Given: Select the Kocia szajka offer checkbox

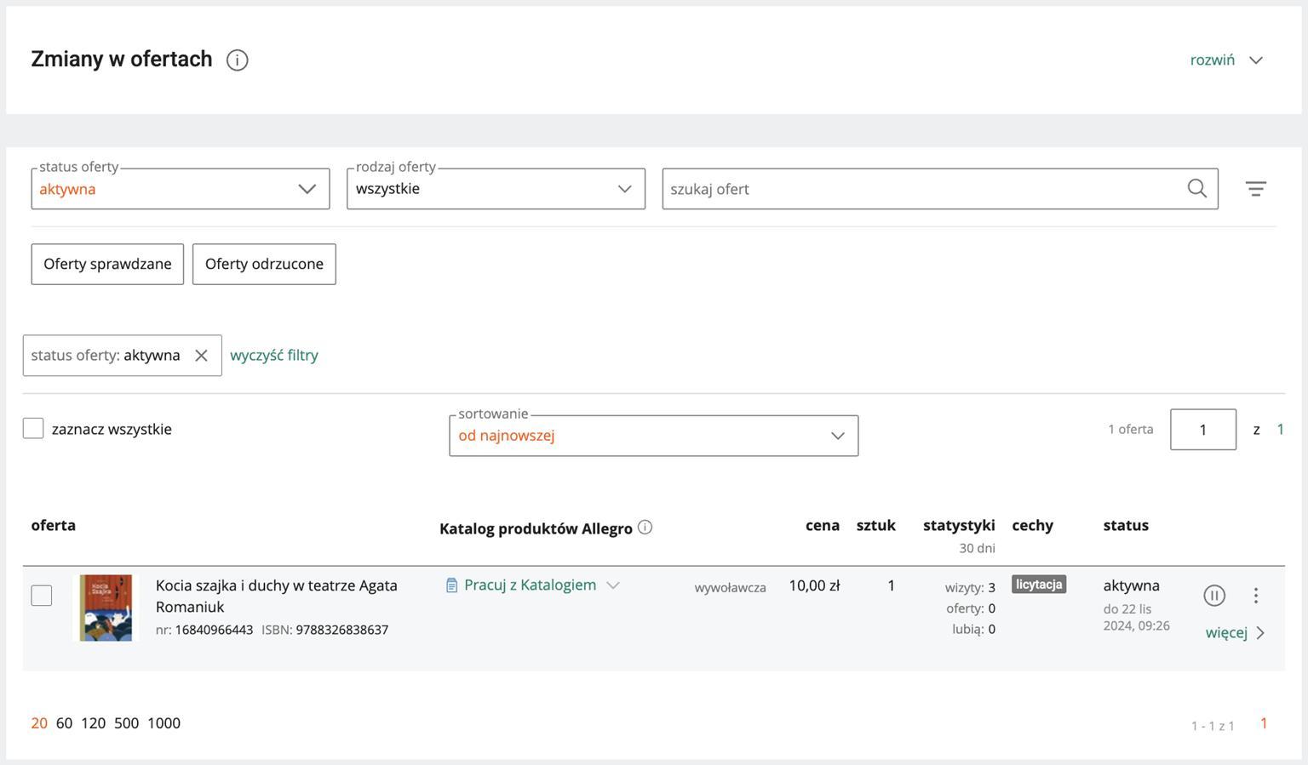Looking at the screenshot, I should (x=42, y=596).
